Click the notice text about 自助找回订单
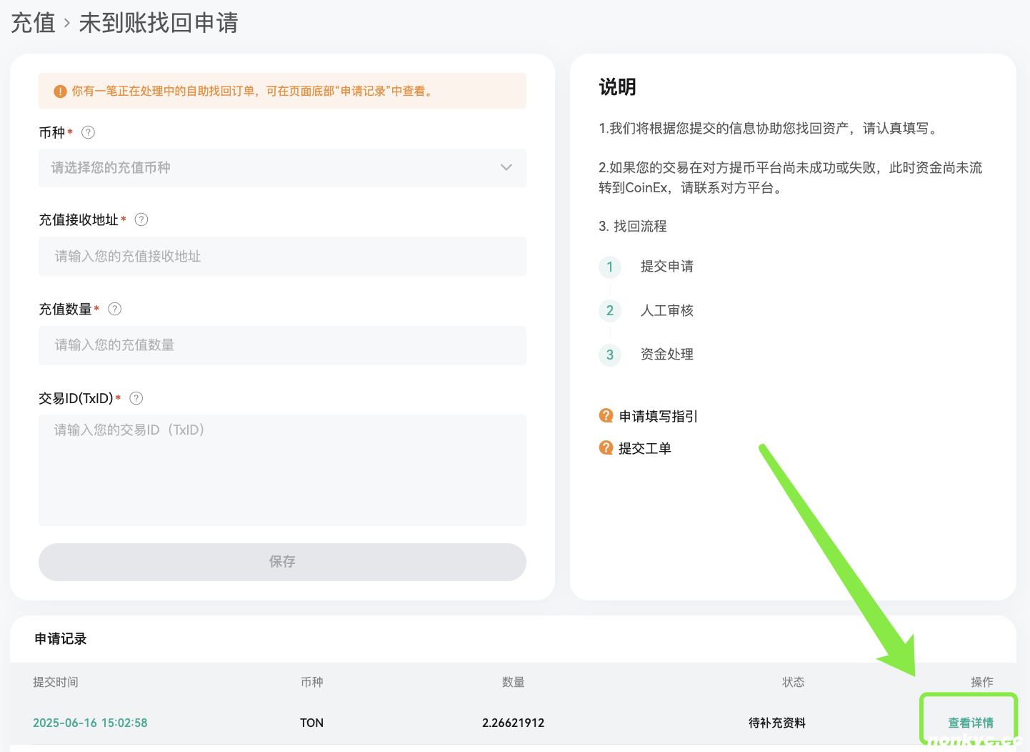 pyautogui.click(x=253, y=91)
